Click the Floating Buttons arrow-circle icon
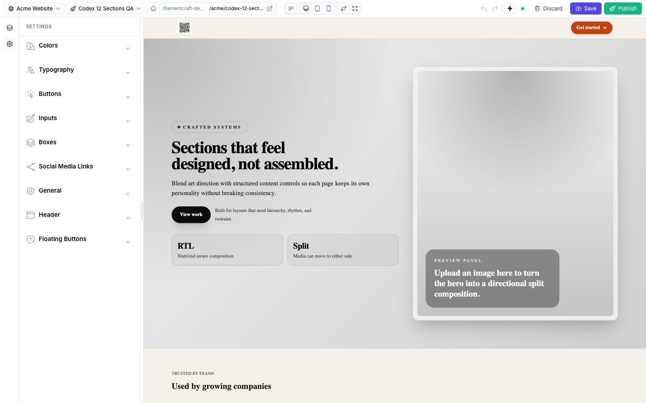The image size is (646, 403). (31, 239)
